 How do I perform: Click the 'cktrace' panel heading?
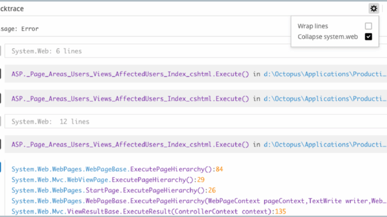pyautogui.click(x=12, y=8)
